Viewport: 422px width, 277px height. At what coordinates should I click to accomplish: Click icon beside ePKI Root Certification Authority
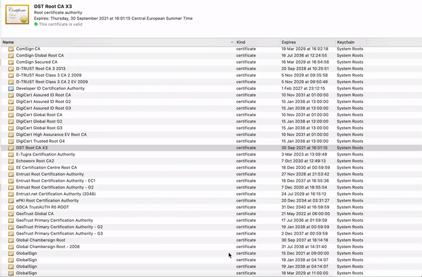[x=11, y=200]
